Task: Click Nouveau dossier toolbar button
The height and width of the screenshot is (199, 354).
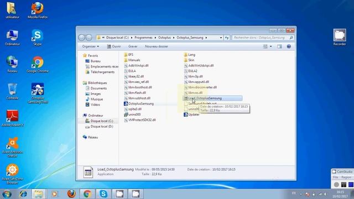Action: point(157,46)
